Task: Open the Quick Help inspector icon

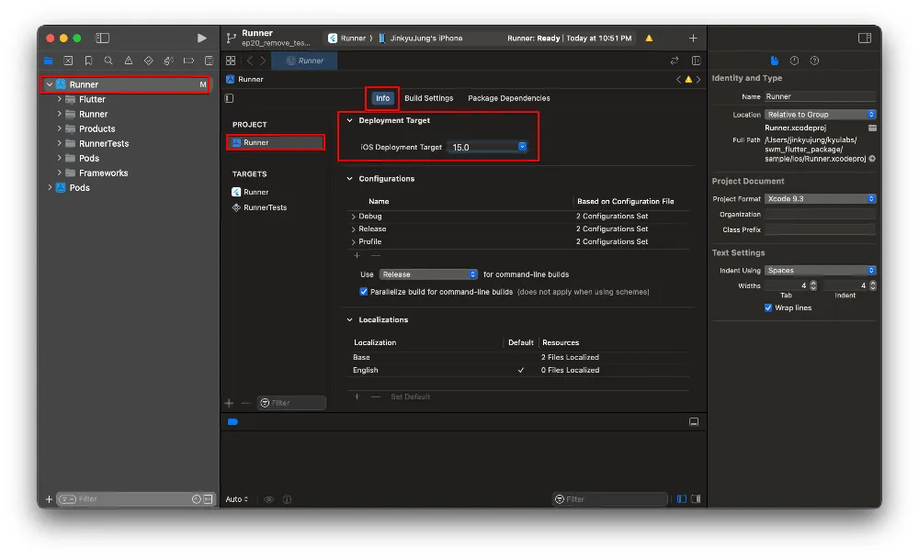Action: (x=814, y=61)
